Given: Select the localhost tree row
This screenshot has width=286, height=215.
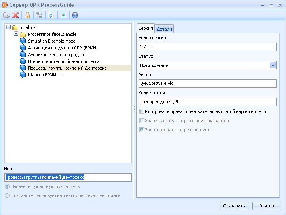Looking at the screenshot, I should (29, 27).
